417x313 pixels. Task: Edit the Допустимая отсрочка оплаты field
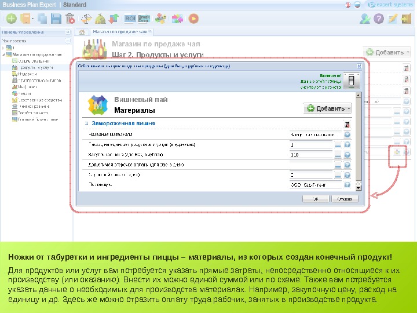click(x=311, y=165)
